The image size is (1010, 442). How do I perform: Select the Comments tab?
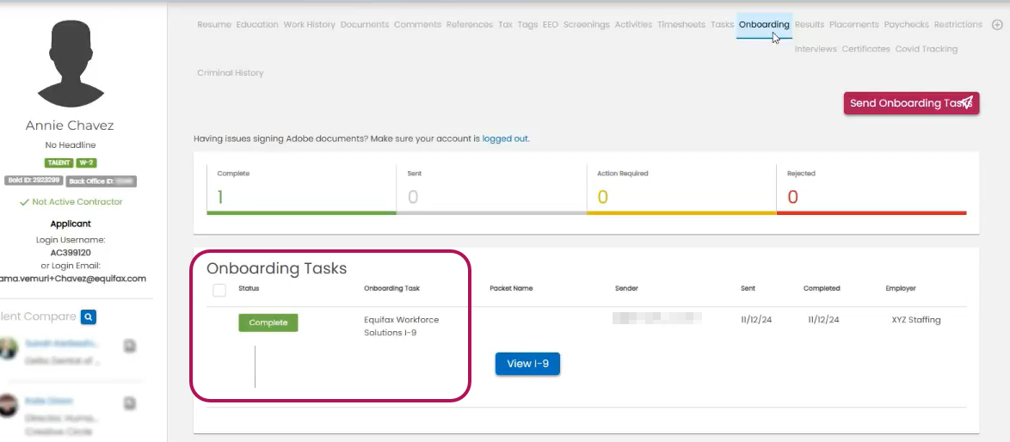(417, 24)
